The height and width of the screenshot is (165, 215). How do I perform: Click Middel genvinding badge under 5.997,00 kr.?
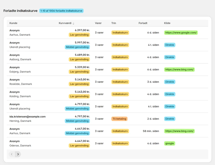pos(77,47)
